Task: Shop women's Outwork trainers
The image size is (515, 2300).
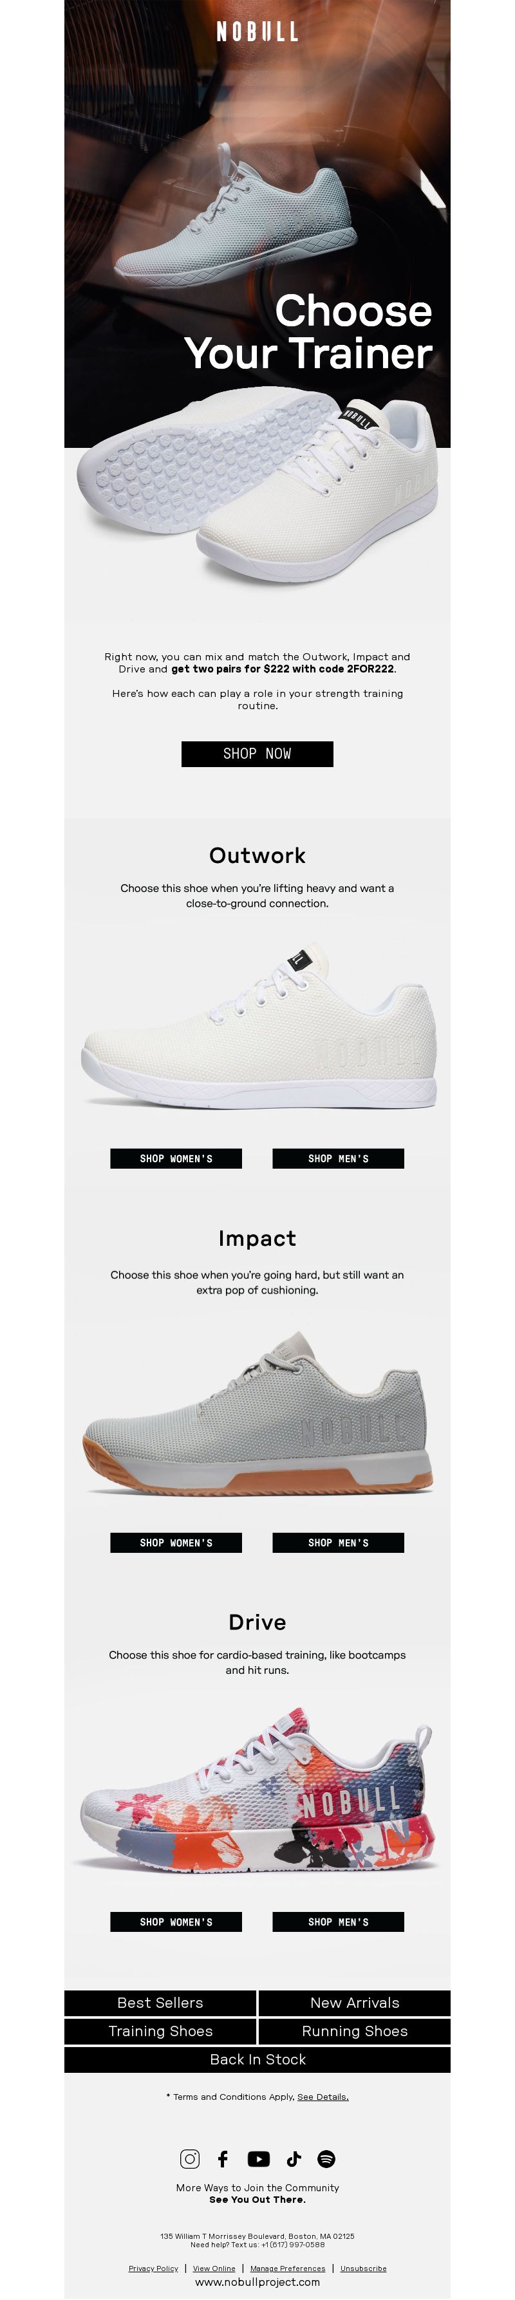Action: (176, 1158)
